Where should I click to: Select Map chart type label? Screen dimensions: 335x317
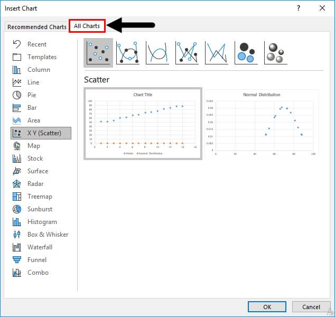coord(34,146)
